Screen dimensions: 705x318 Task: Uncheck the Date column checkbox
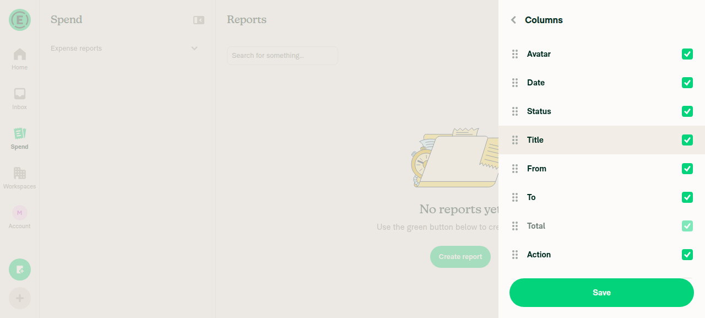pyautogui.click(x=687, y=83)
